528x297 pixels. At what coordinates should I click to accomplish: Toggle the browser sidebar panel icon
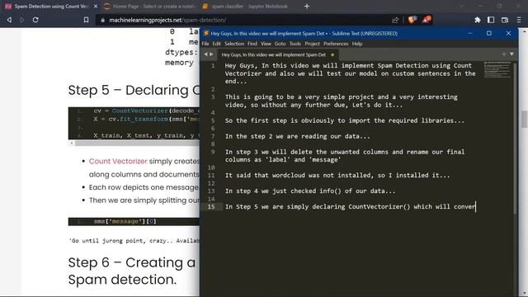491,20
